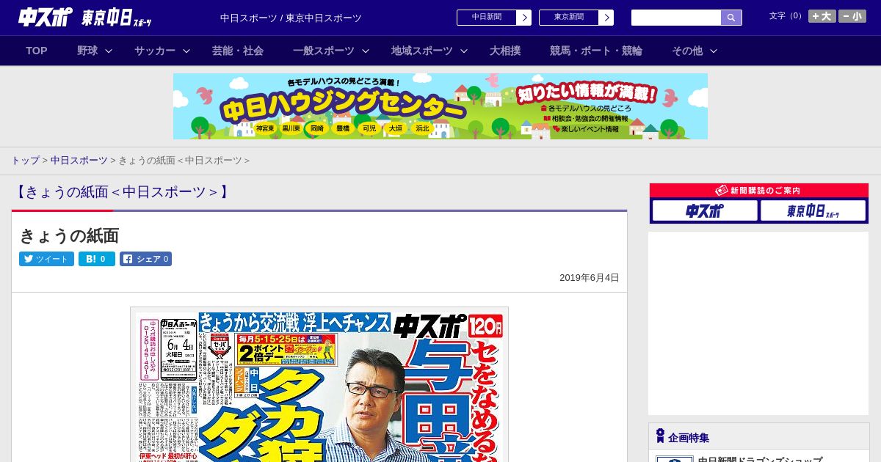Click 企画特集 ribbon icon
The height and width of the screenshot is (462, 881).
(660, 436)
